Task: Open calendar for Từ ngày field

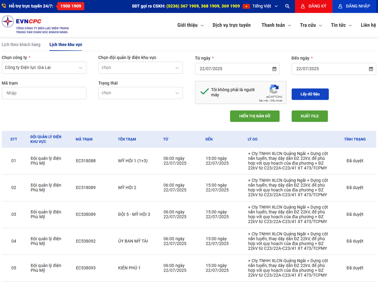Action: click(274, 69)
